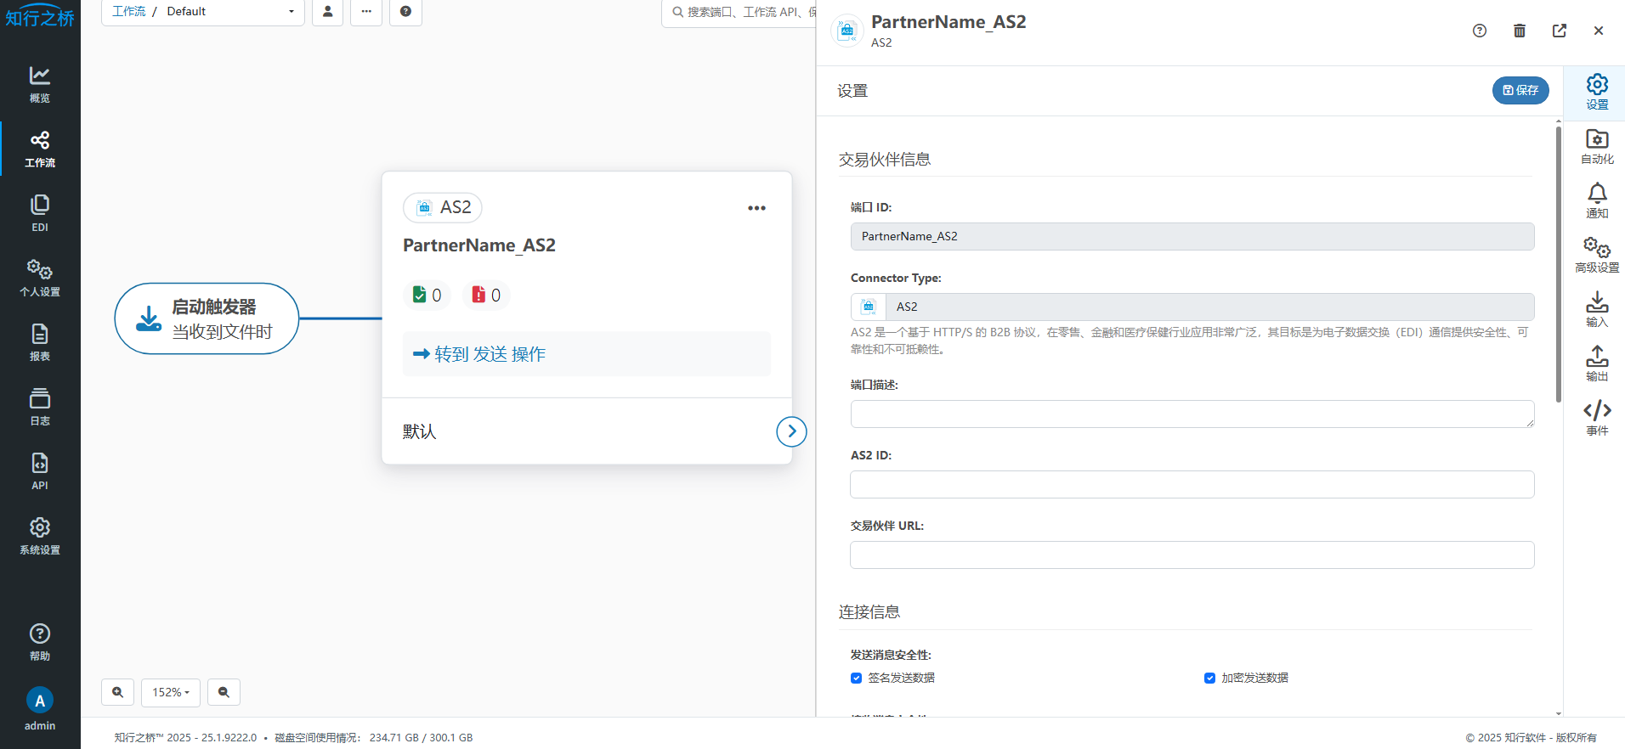Uncheck 签名发送数据 checkbox
Viewport: 1625px width, 749px height.
point(856,678)
